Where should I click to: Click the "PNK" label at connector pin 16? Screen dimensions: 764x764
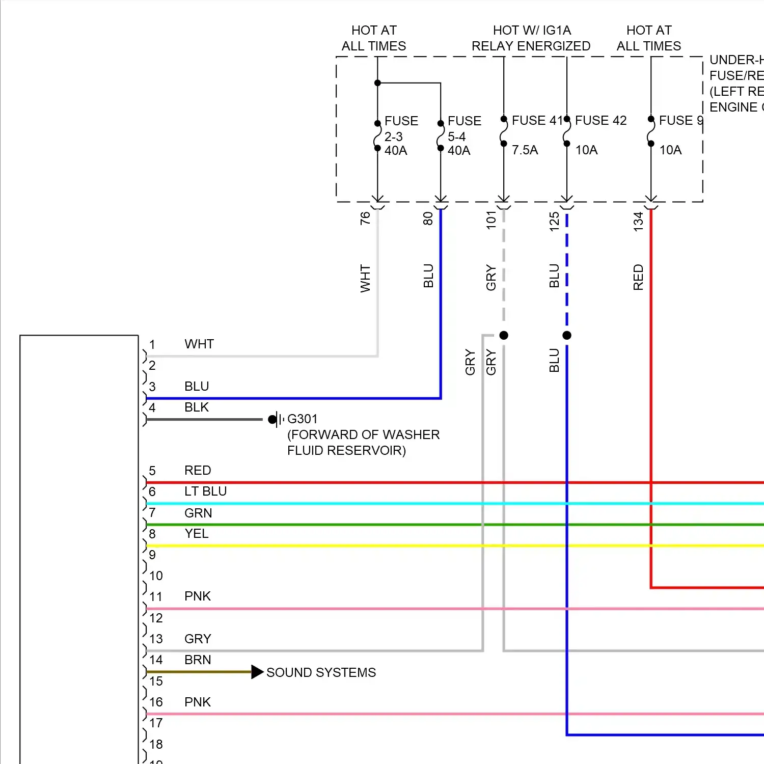(198, 702)
